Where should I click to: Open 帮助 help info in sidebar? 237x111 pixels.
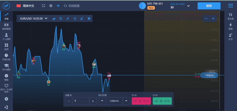click(6, 78)
